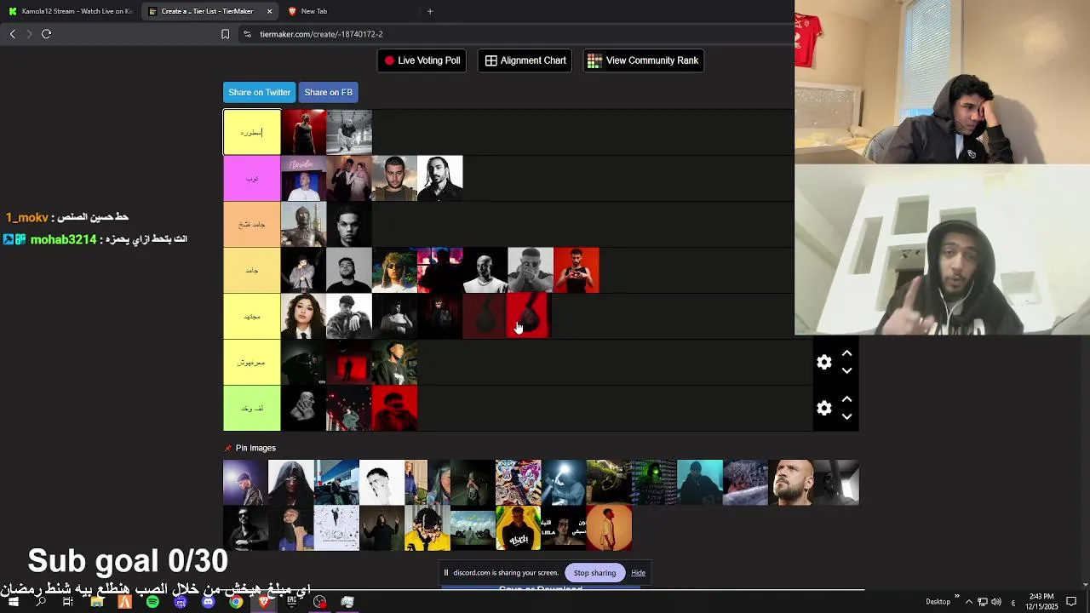Image resolution: width=1090 pixels, height=613 pixels.
Task: Click the pale yellow top tier label
Action: click(x=252, y=133)
